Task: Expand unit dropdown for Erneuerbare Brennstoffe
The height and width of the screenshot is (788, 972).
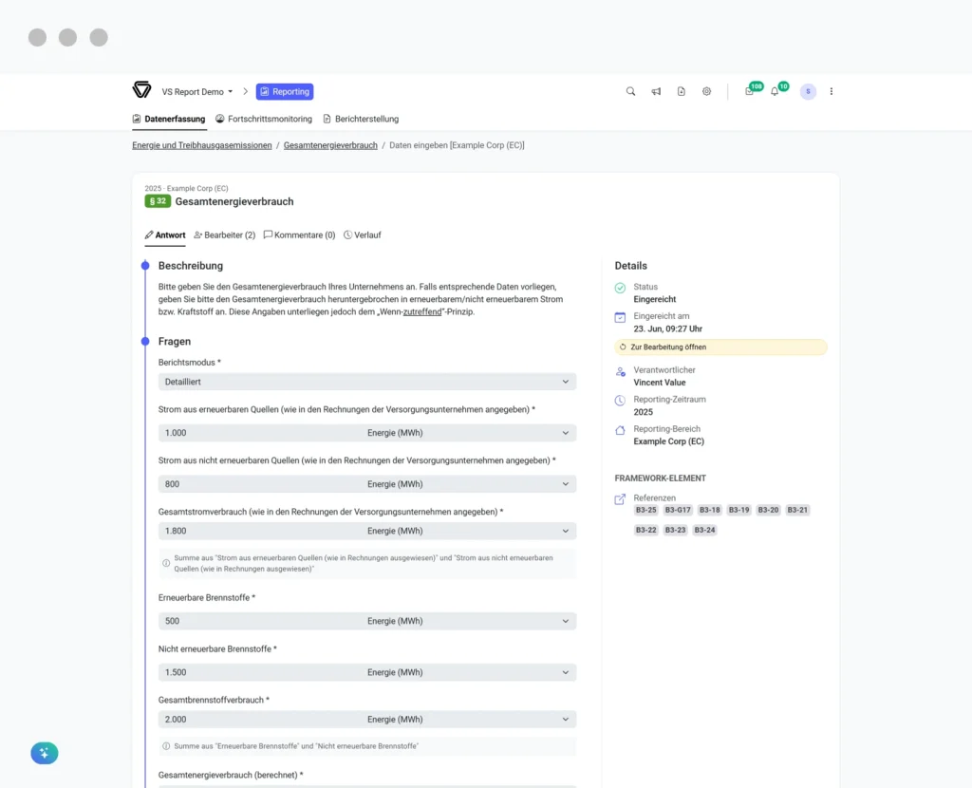Action: point(566,621)
